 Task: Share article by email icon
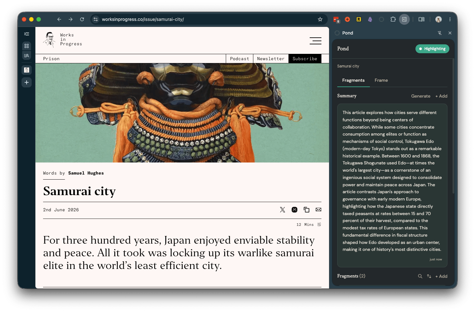319,210
